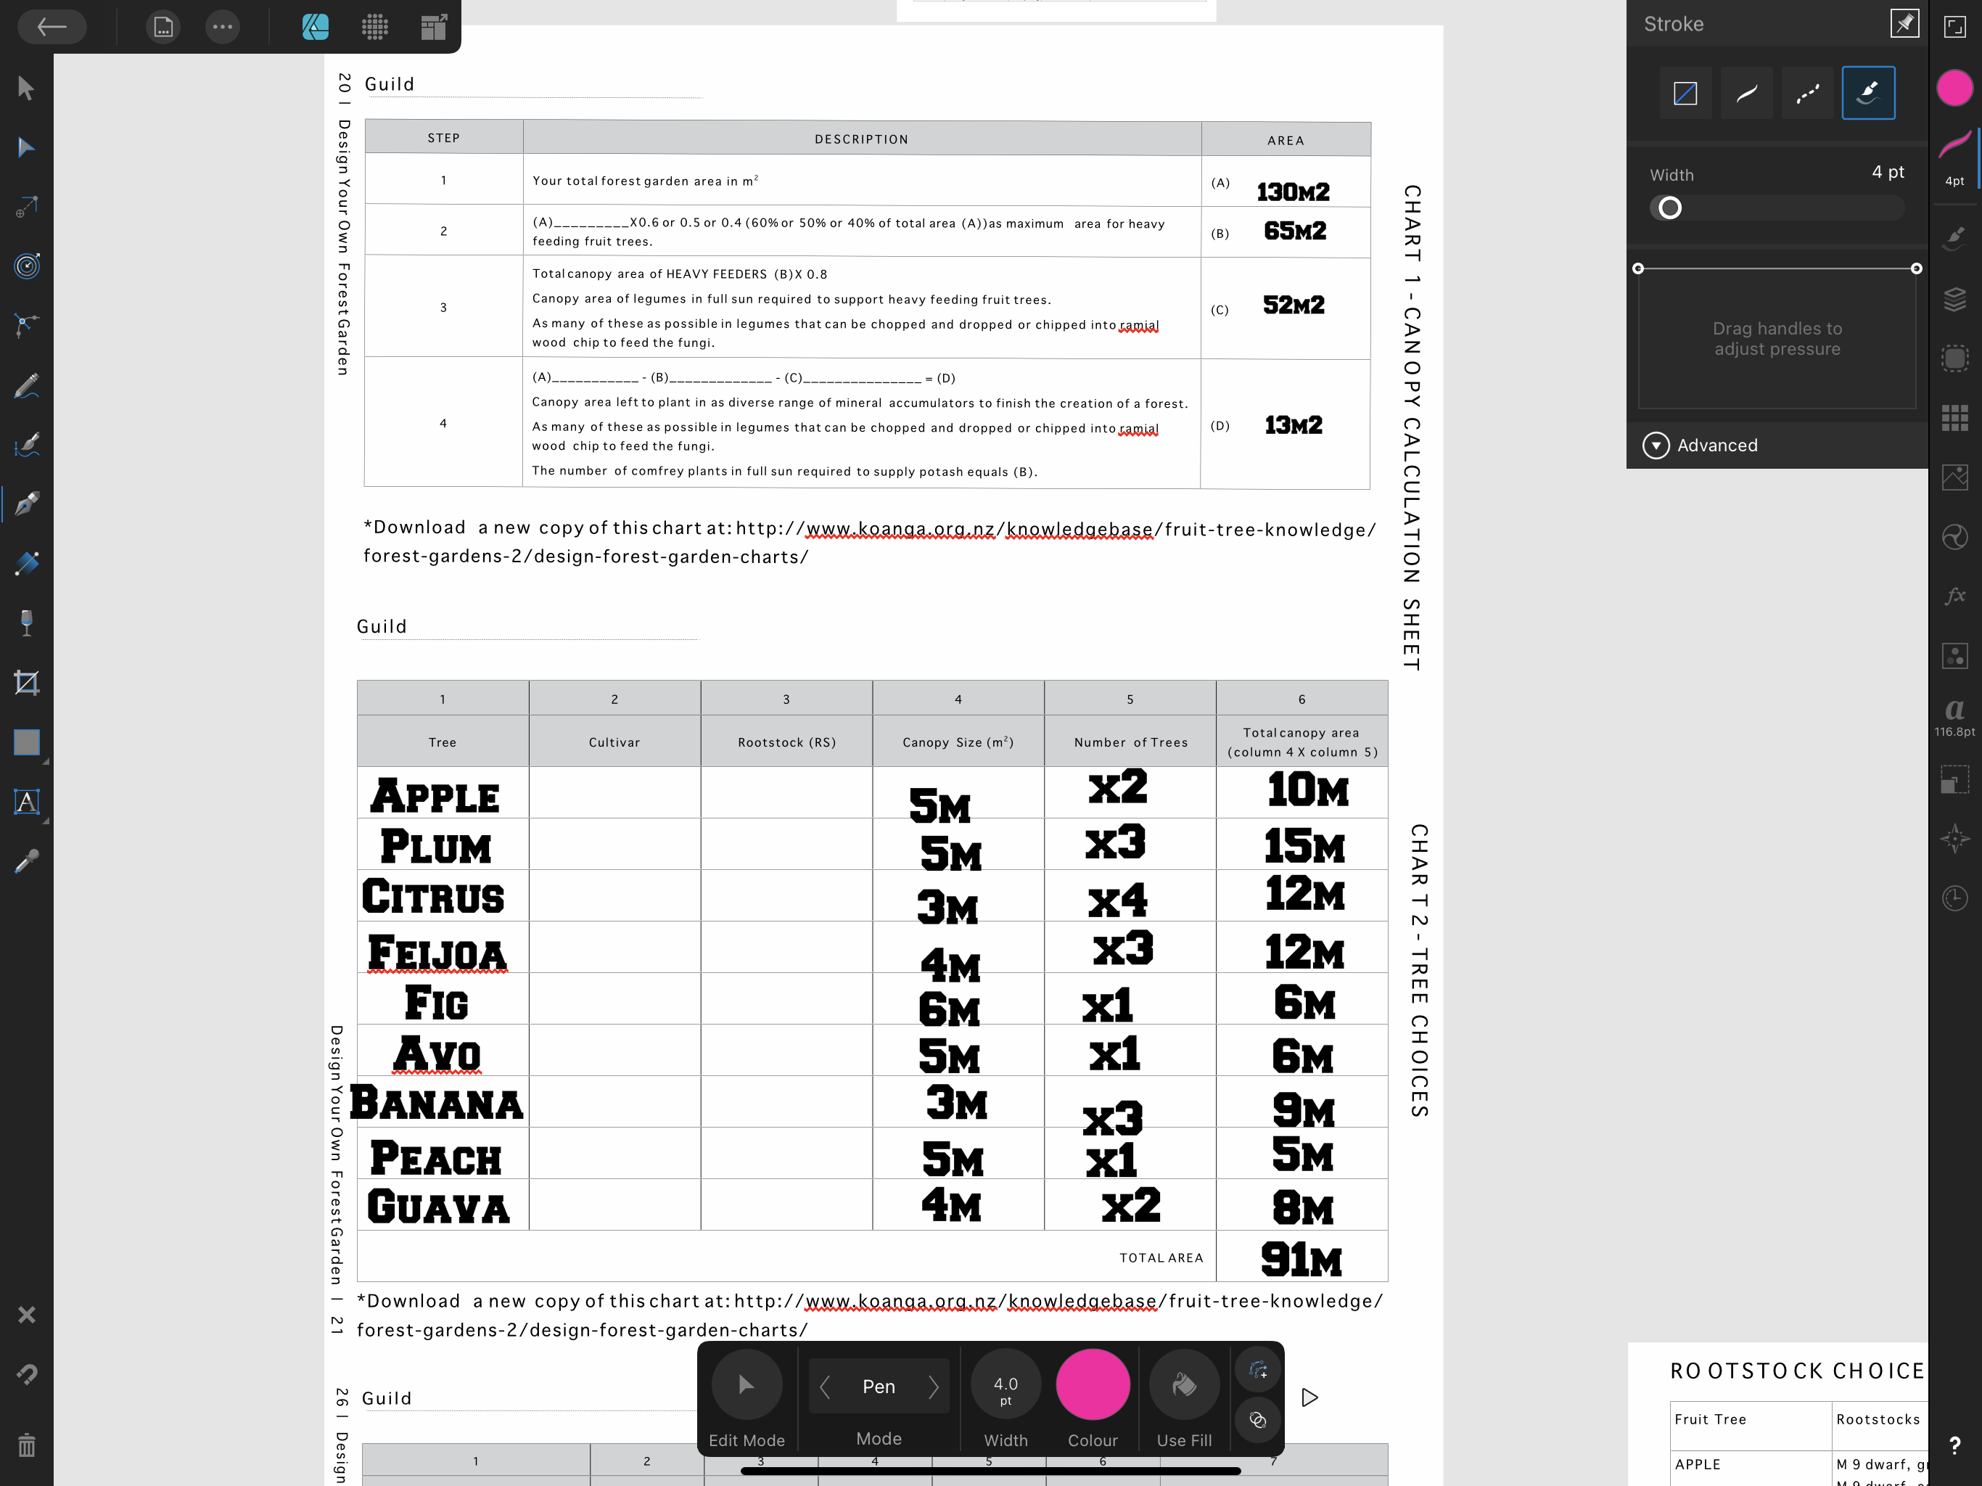This screenshot has width=1982, height=1486.
Task: Expand the Advanced stroke options
Action: click(1656, 446)
